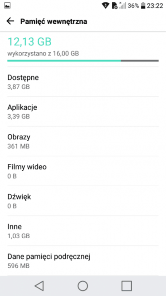Tap the Android home circle button
The image size is (166, 296).
[83, 286]
